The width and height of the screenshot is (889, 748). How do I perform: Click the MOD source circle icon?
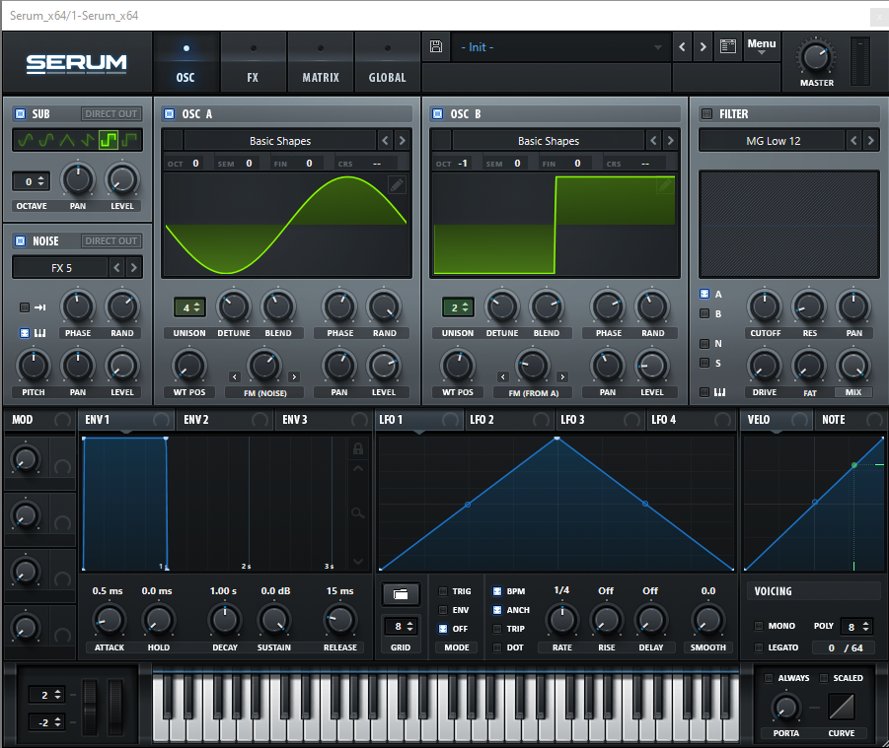coord(62,420)
